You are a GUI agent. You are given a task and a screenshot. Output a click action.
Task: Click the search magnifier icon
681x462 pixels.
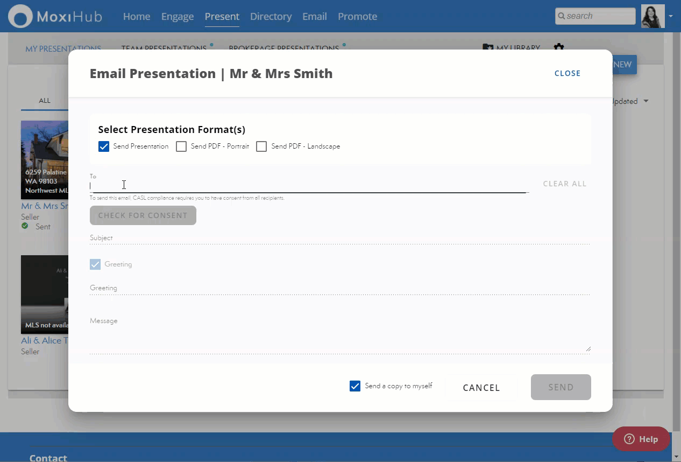(561, 16)
